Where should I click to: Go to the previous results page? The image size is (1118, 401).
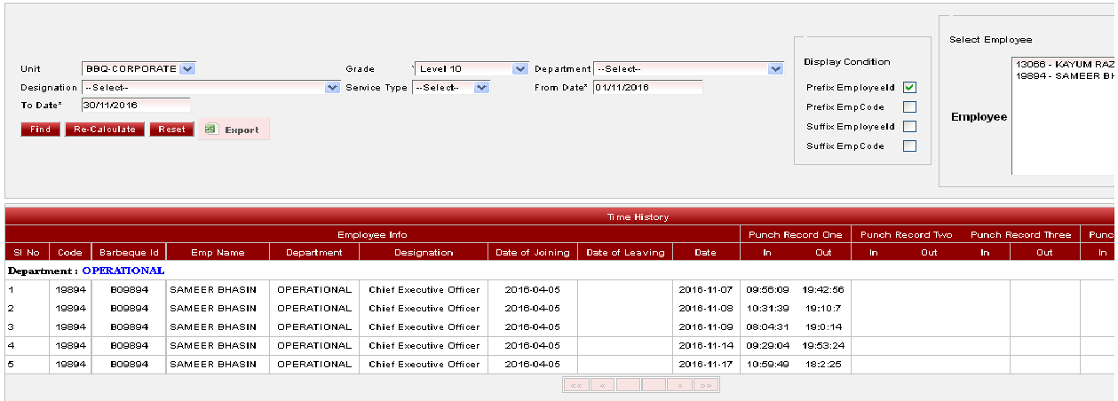pyautogui.click(x=603, y=385)
